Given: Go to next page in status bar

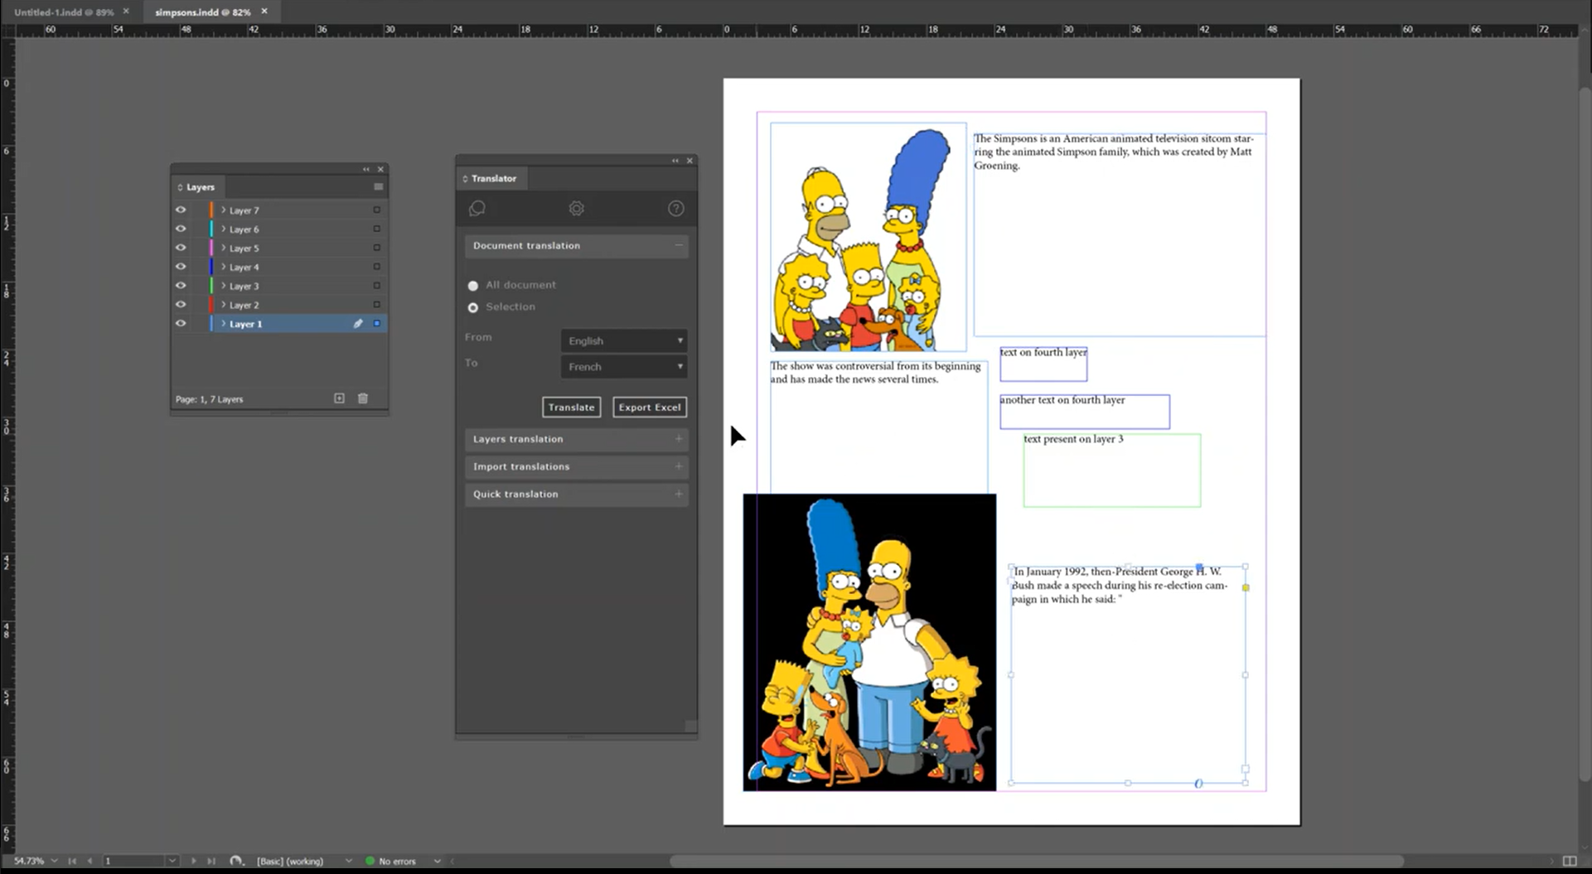Looking at the screenshot, I should [194, 861].
